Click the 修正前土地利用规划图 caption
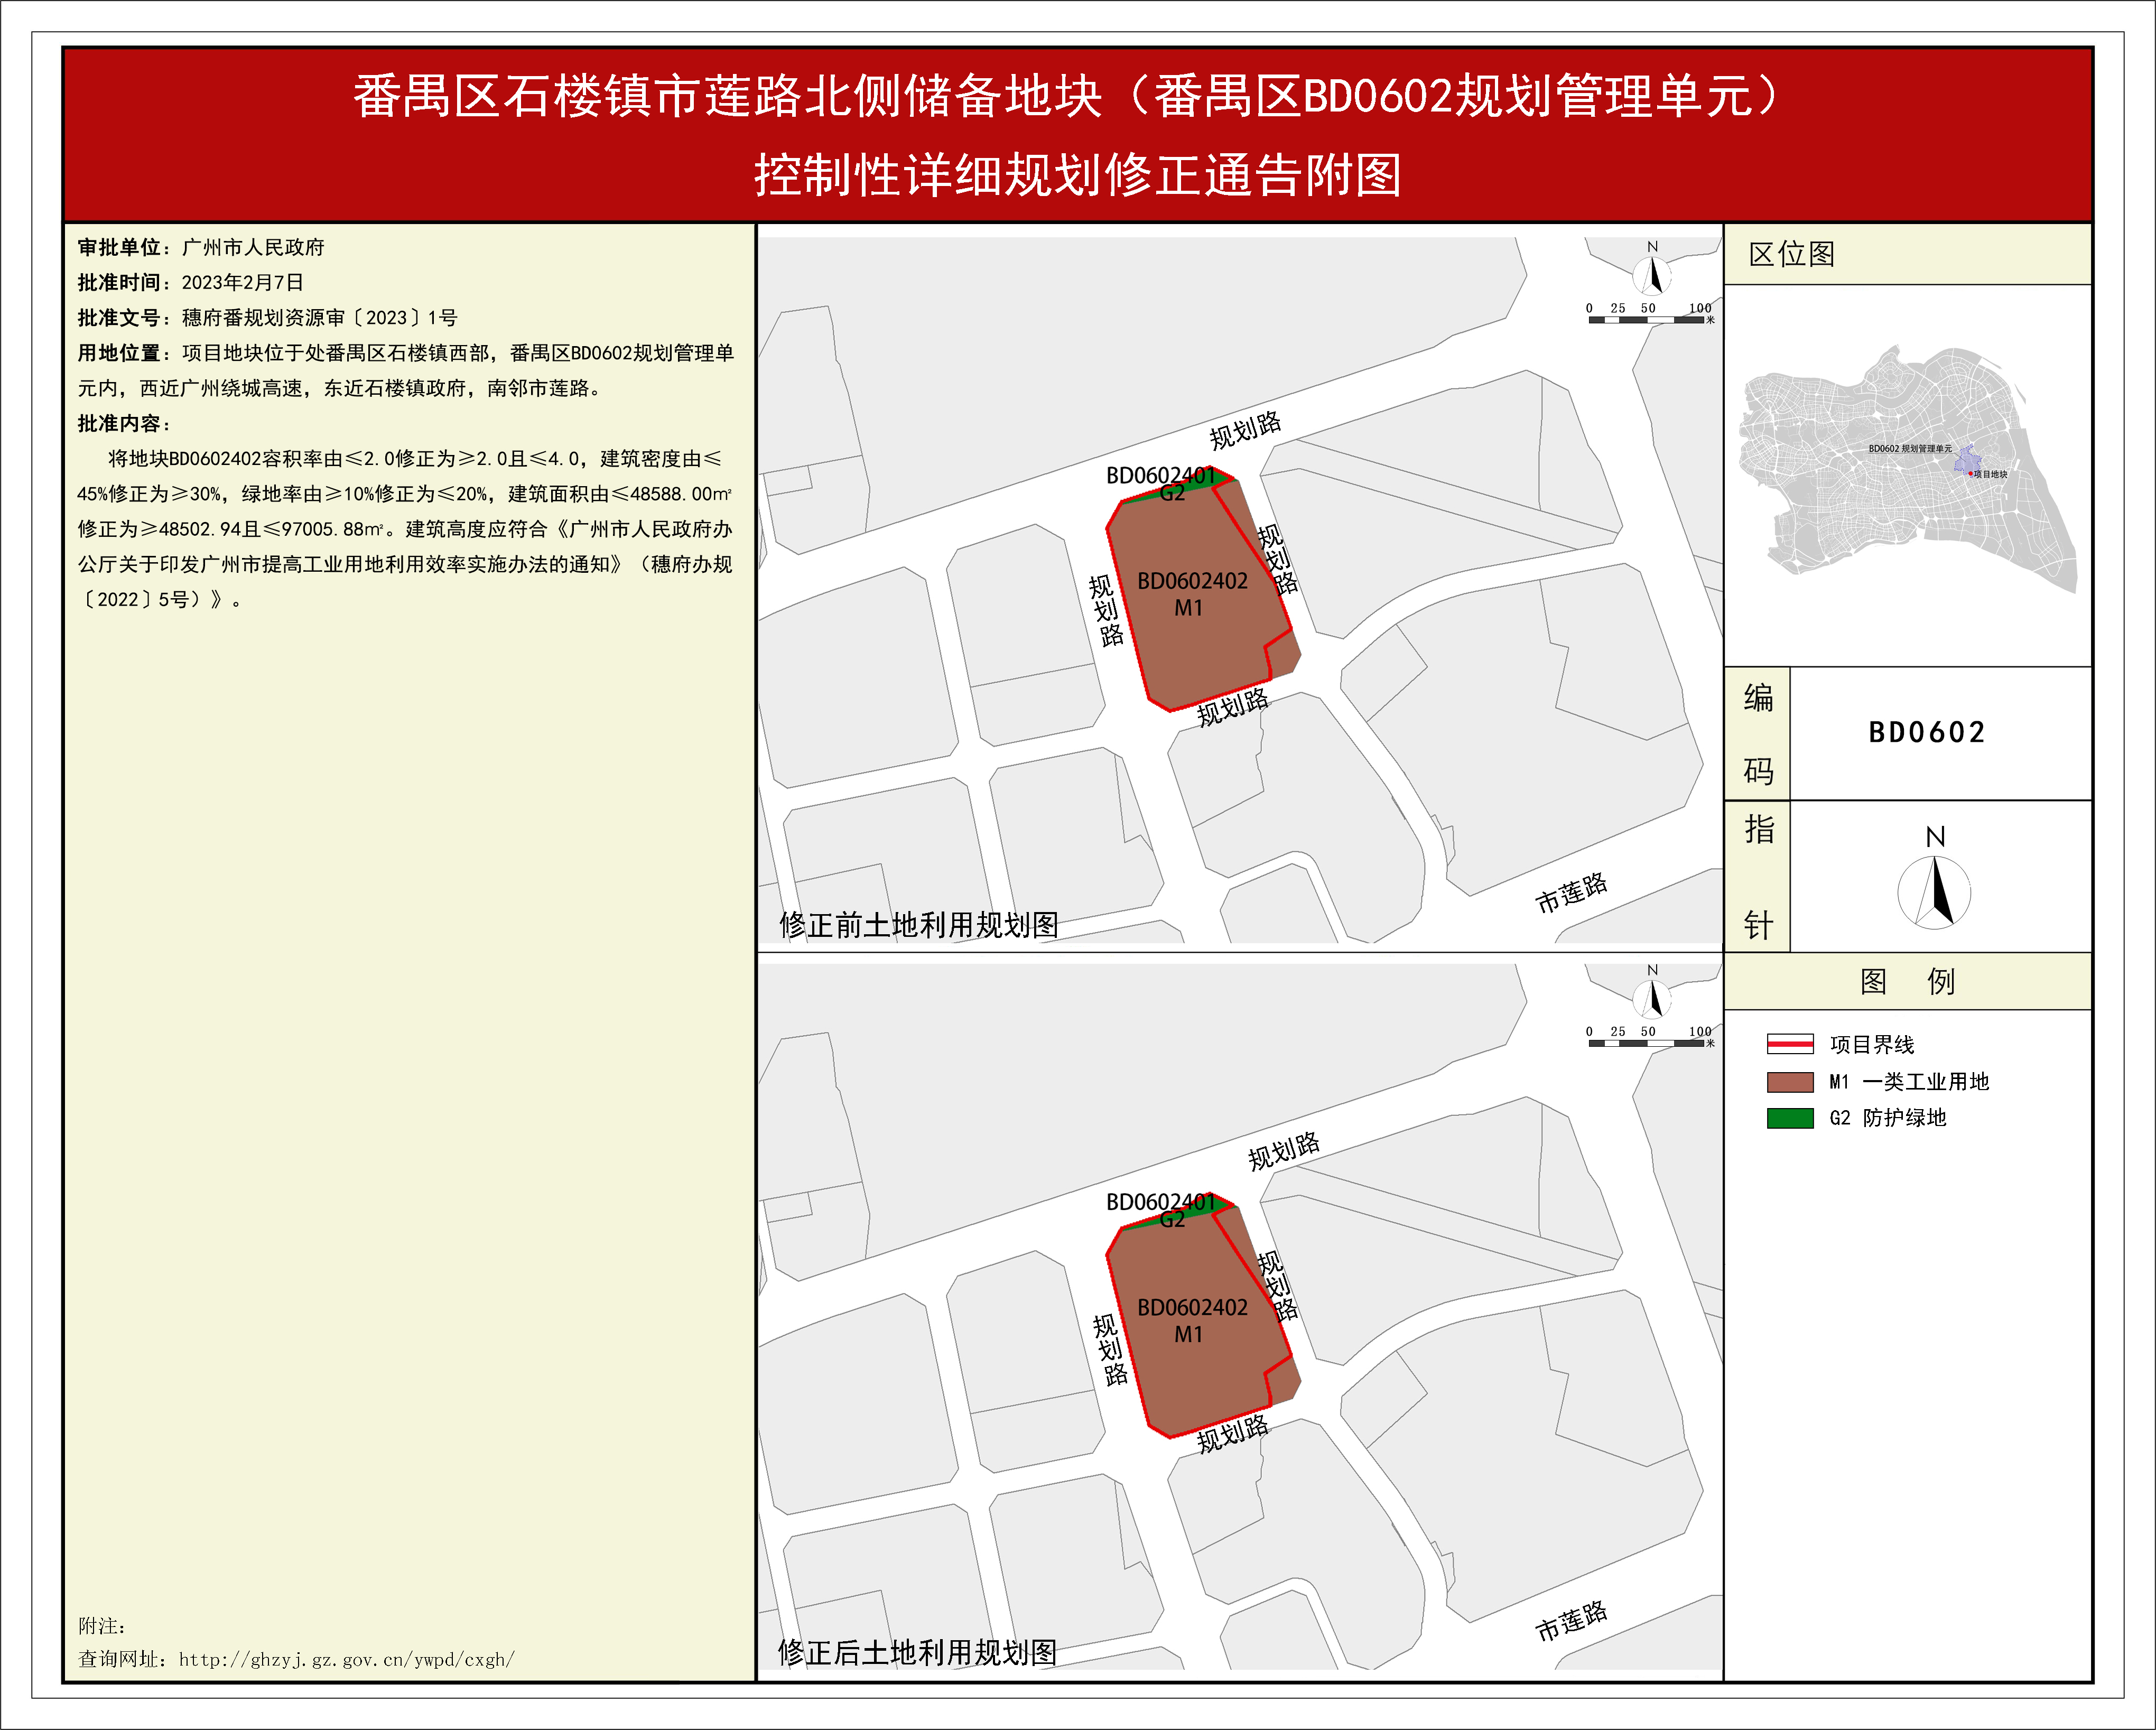 pyautogui.click(x=918, y=925)
